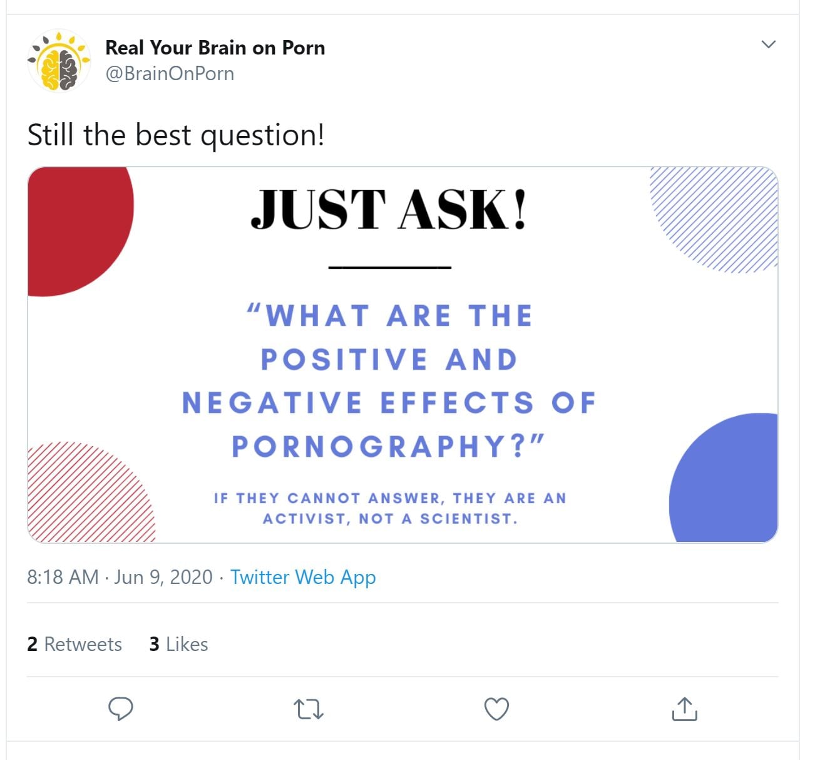Click the solid red circle in image
This screenshot has width=815, height=760.
tap(75, 226)
